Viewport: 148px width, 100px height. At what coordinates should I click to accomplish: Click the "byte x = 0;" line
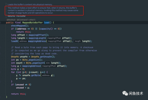18,69
